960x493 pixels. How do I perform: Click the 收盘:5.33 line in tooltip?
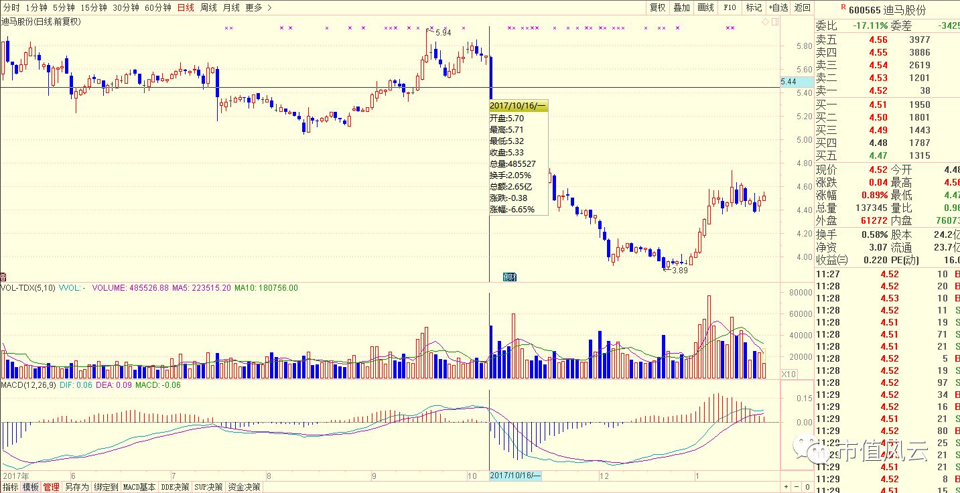click(x=507, y=152)
